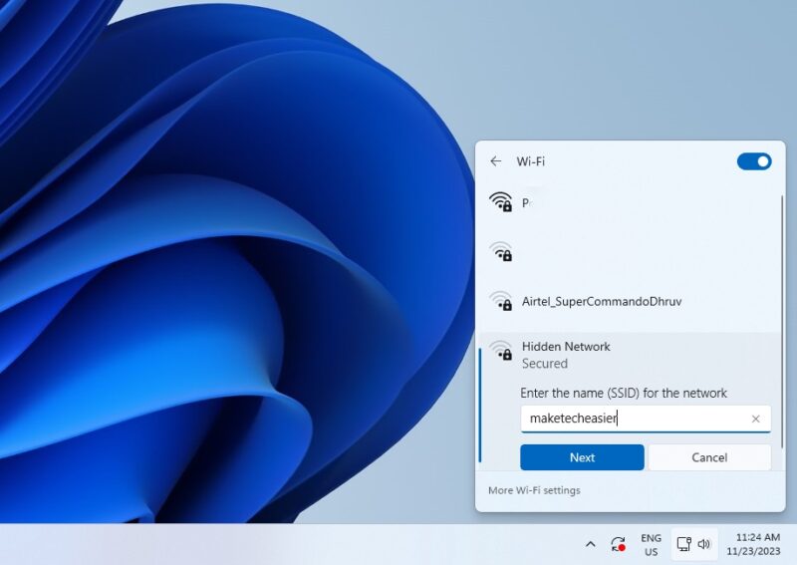Click the Wi-Fi list scrollbar
Image resolution: width=797 pixels, height=565 pixels.
[782, 322]
